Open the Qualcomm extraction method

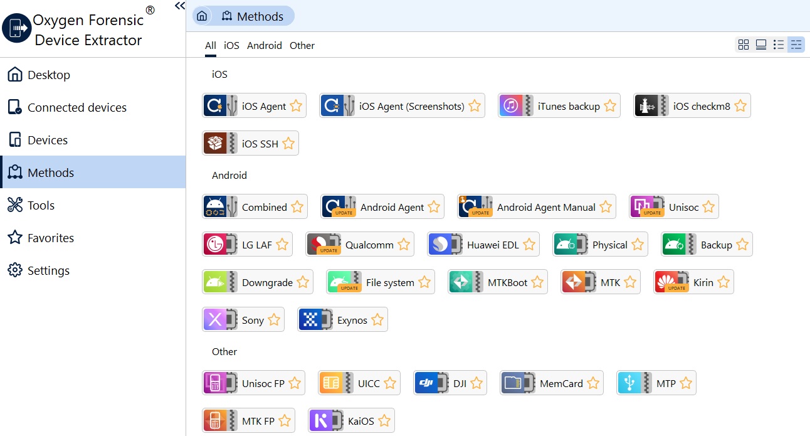pos(360,245)
